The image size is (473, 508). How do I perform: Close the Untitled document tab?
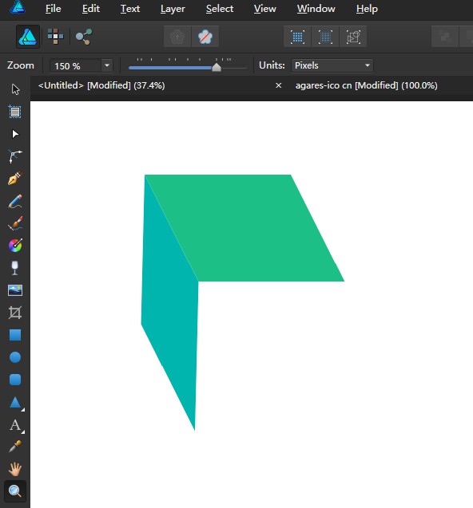[278, 85]
